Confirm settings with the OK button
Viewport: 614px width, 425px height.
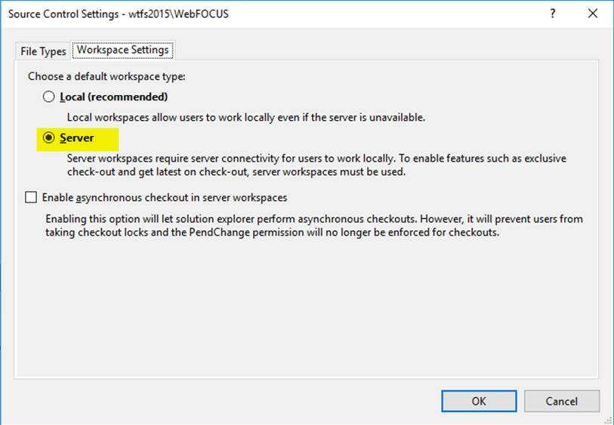(x=478, y=401)
